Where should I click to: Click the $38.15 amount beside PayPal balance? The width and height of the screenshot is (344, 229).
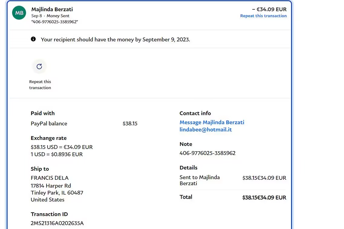point(130,124)
